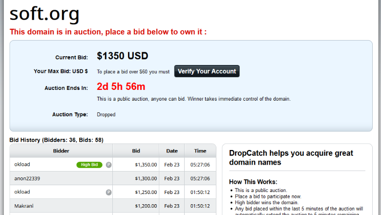Screen dimensions: 381x215
Task: Click the $1,300.00 bid from anon22339
Action: click(146, 178)
